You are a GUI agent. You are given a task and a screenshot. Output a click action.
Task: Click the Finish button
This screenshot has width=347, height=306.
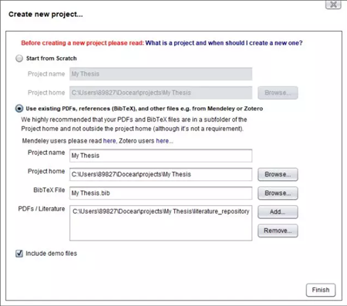[321, 290]
